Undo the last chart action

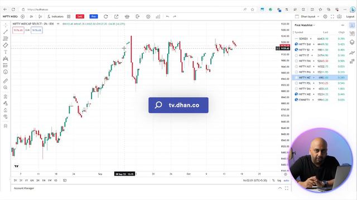click(167, 17)
